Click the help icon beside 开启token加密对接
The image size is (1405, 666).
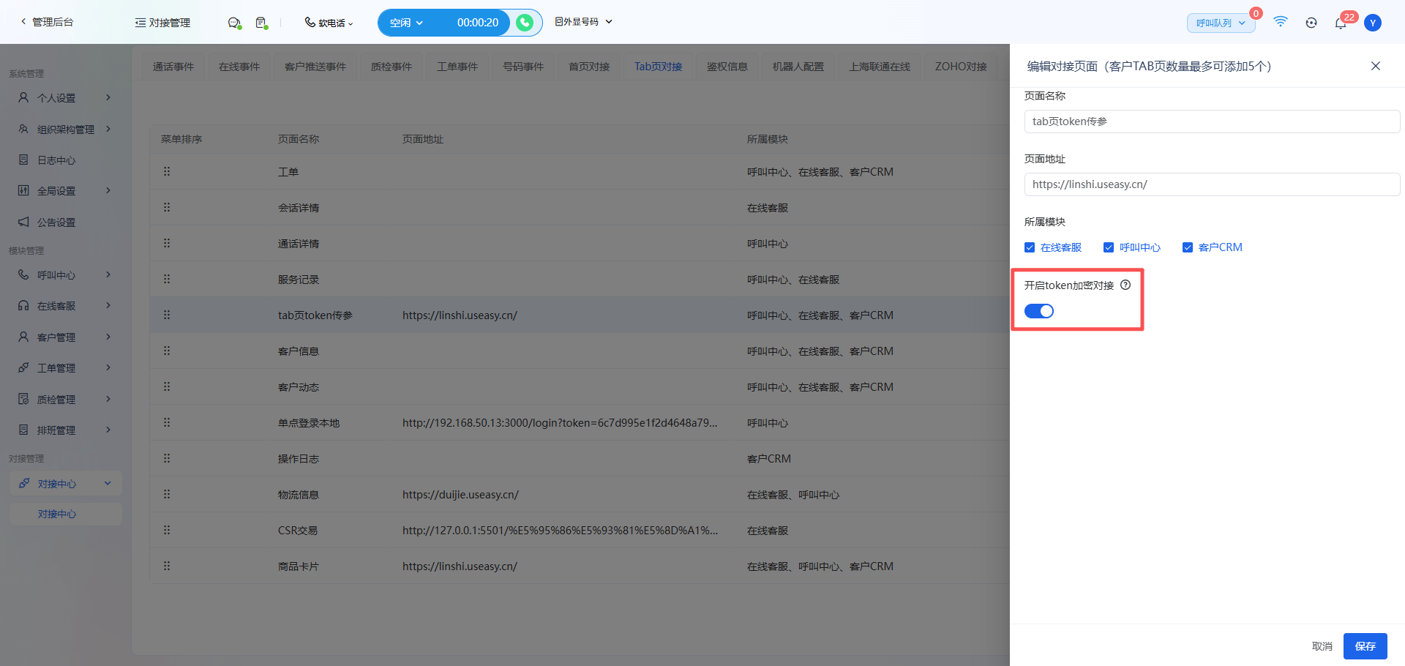point(1125,285)
